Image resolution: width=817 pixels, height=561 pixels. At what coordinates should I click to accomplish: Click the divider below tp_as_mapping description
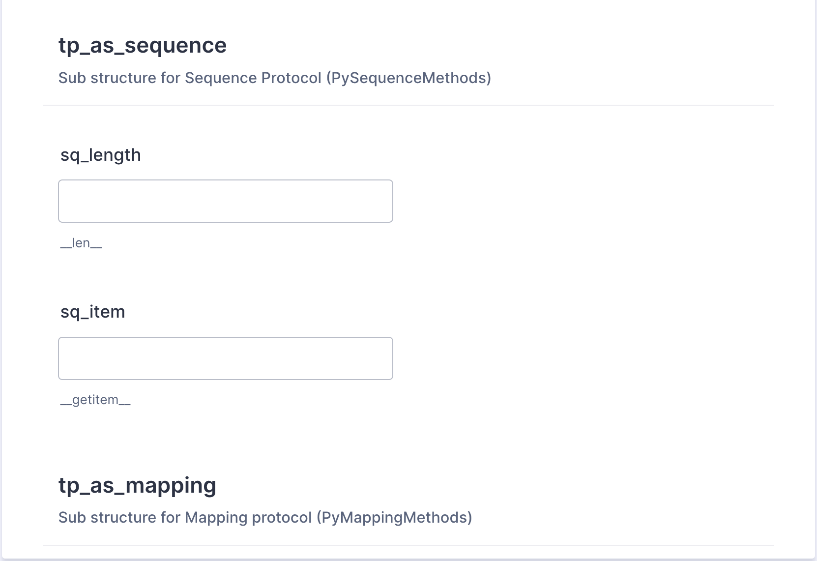[408, 545]
